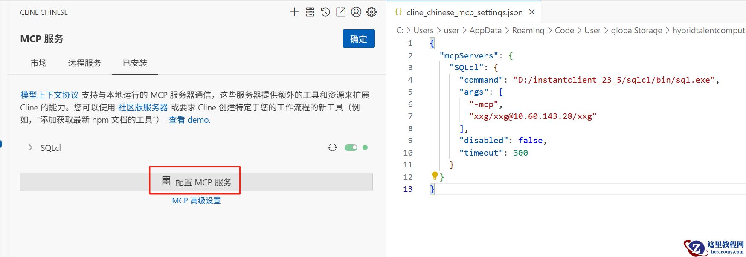Viewport: 746px width, 257px height.
Task: Start a new task with the plus icon
Action: 294,12
